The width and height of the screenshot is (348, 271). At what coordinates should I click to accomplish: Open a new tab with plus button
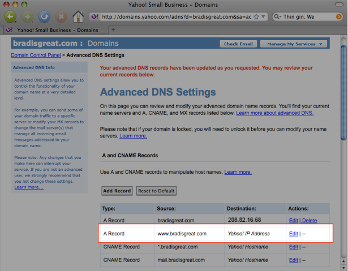[113, 29]
